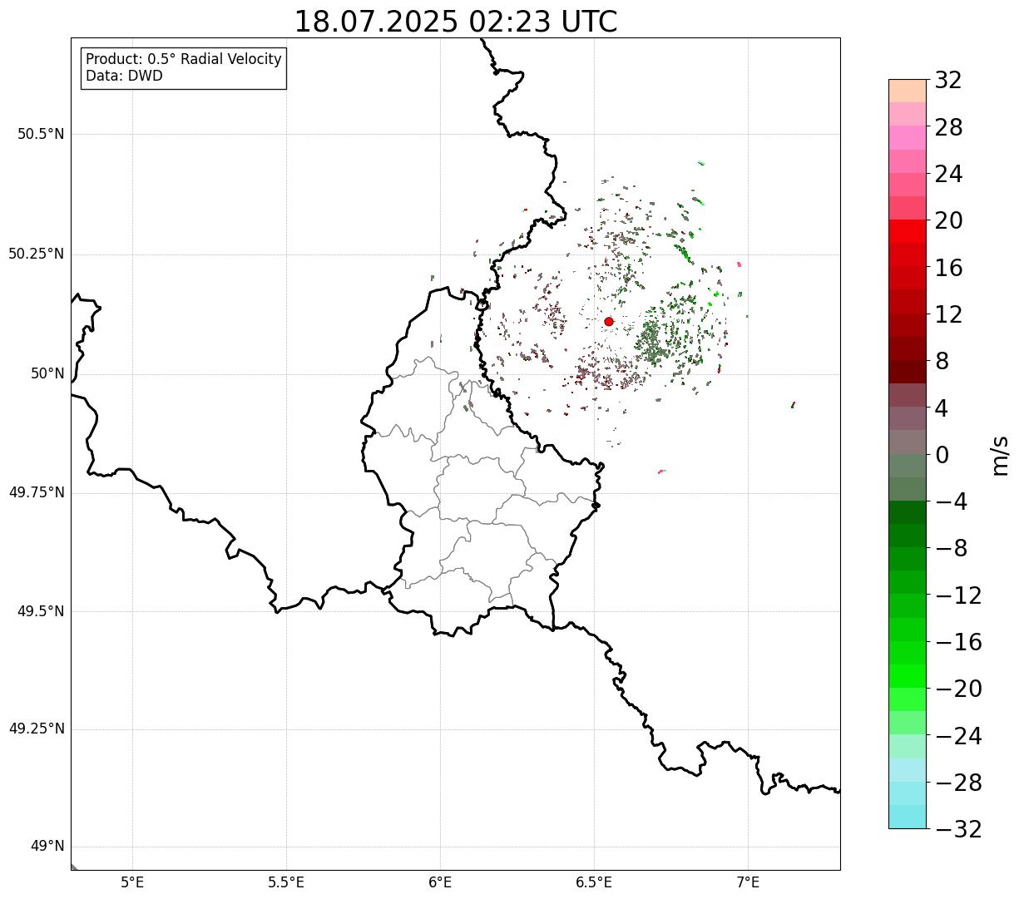Click the 50°N latitude label

tap(48, 373)
